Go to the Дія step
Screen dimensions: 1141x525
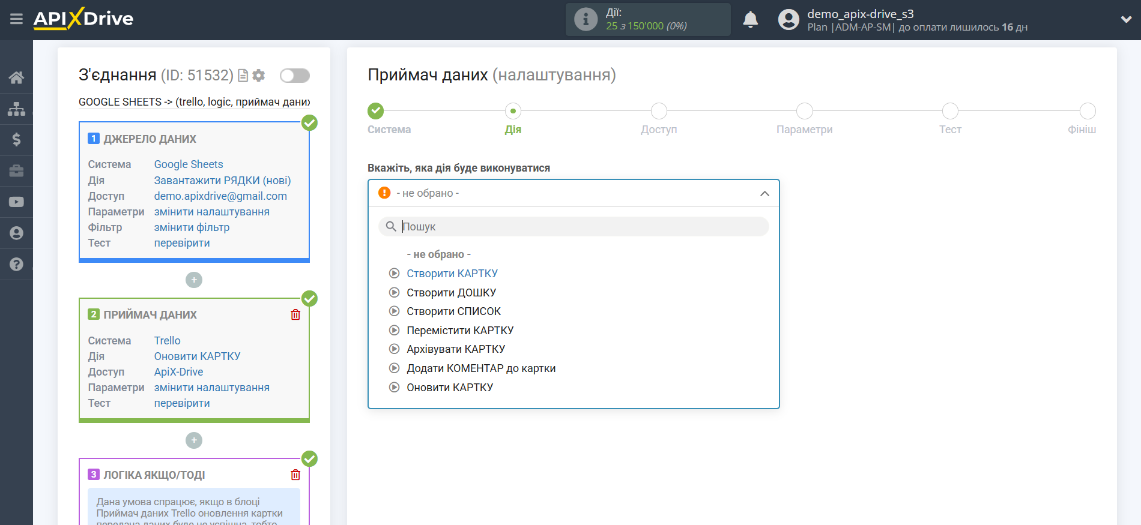[513, 111]
